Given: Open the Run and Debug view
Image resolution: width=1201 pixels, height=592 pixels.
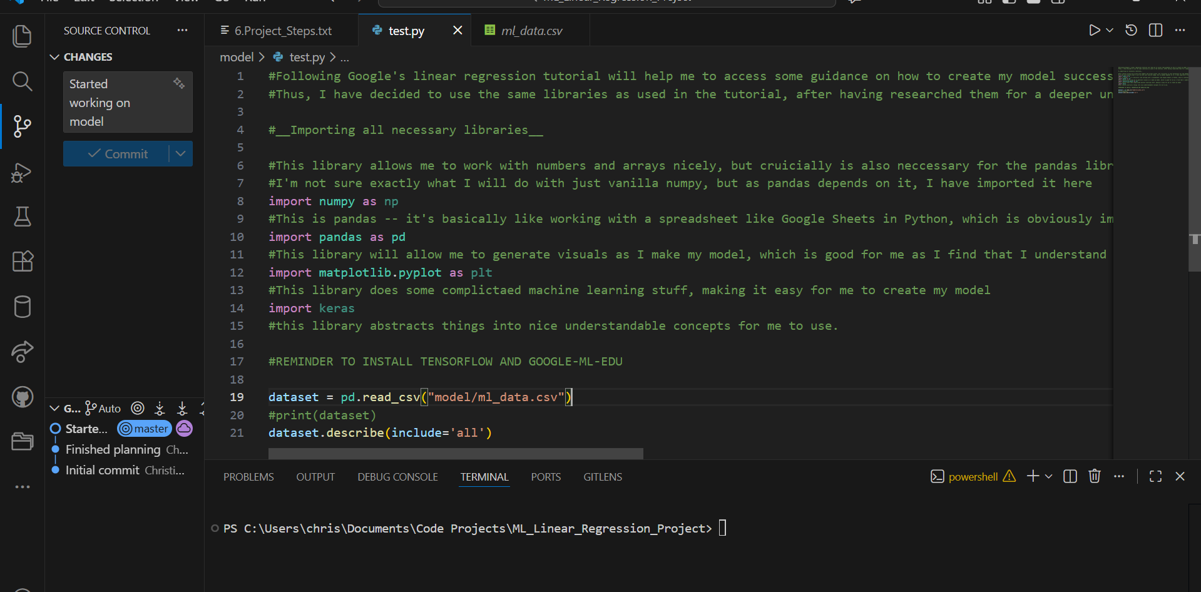Looking at the screenshot, I should 23,172.
